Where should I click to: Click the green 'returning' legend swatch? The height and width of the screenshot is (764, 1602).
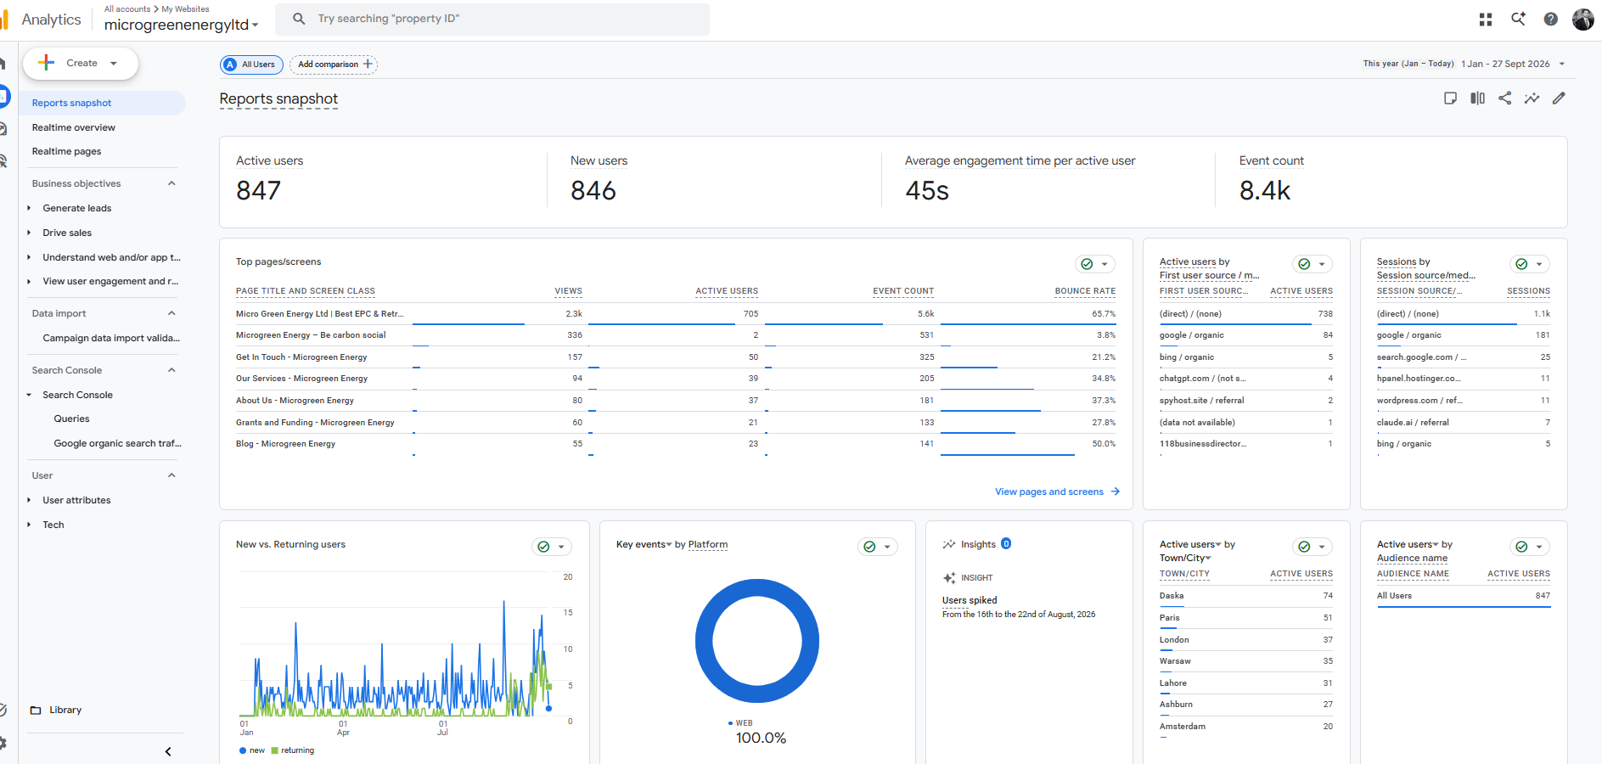click(274, 750)
